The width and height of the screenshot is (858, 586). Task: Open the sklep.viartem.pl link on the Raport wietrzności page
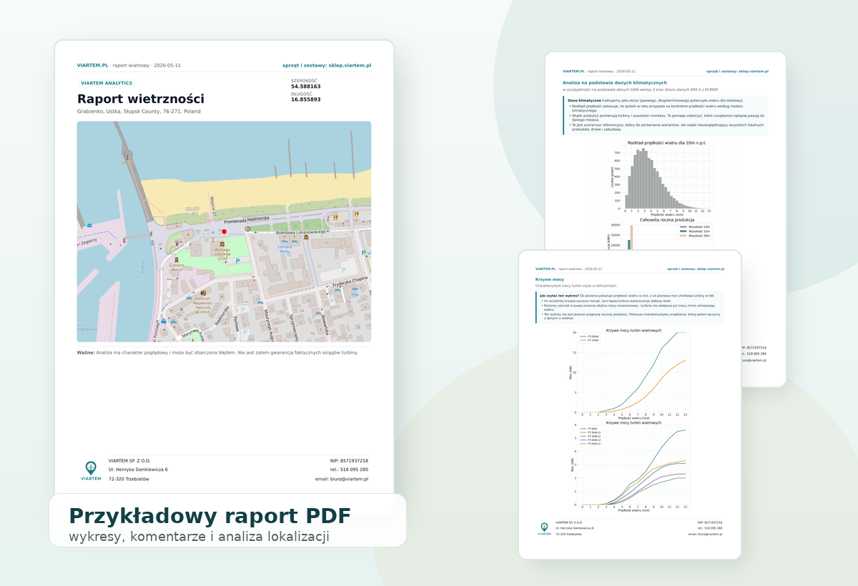327,65
